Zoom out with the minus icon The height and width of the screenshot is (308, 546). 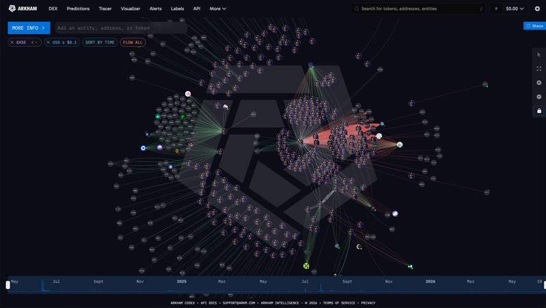(539, 97)
